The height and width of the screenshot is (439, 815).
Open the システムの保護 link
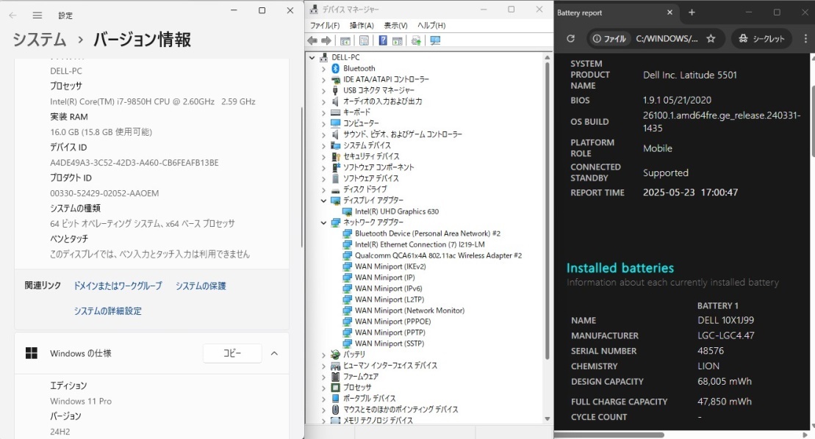(x=201, y=286)
